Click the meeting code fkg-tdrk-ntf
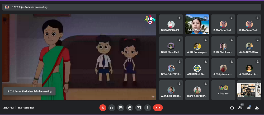The height and width of the screenshot is (115, 264). (26, 108)
